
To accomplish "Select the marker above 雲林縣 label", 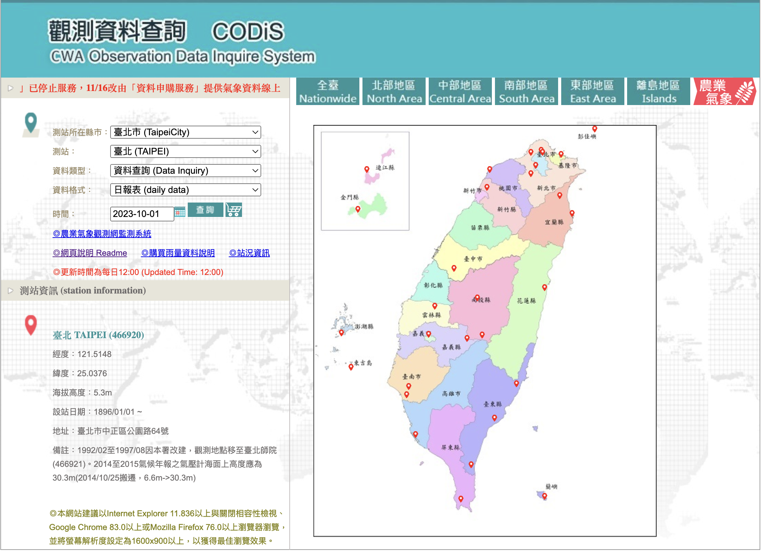I will [435, 306].
